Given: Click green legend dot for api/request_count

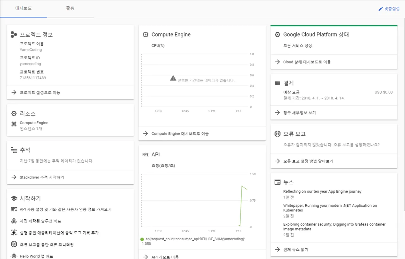Looking at the screenshot, I should coord(142,239).
